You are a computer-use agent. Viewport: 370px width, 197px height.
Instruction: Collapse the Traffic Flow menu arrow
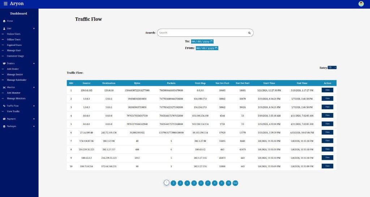point(34,106)
